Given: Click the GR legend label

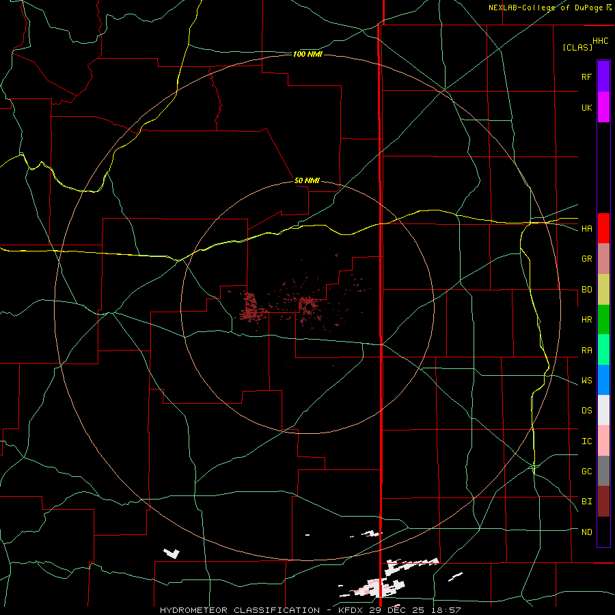Looking at the screenshot, I should click(x=586, y=259).
